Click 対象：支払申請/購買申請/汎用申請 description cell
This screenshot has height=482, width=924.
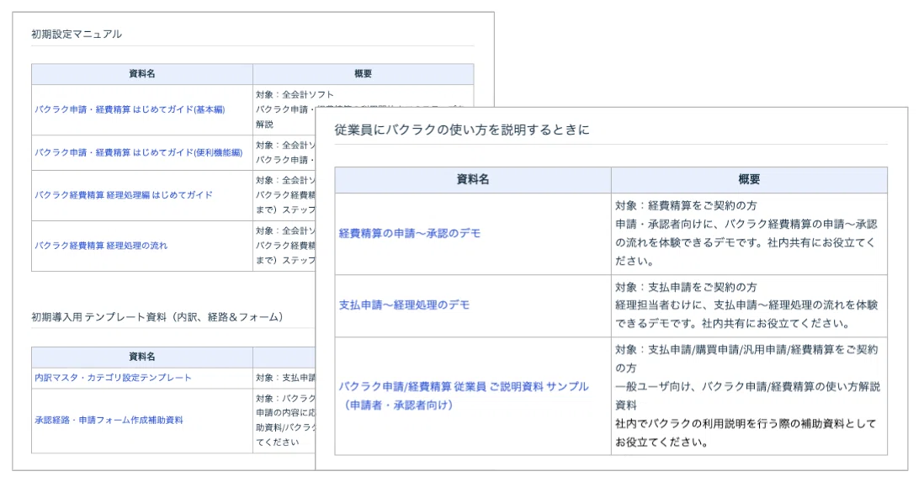[x=749, y=395]
